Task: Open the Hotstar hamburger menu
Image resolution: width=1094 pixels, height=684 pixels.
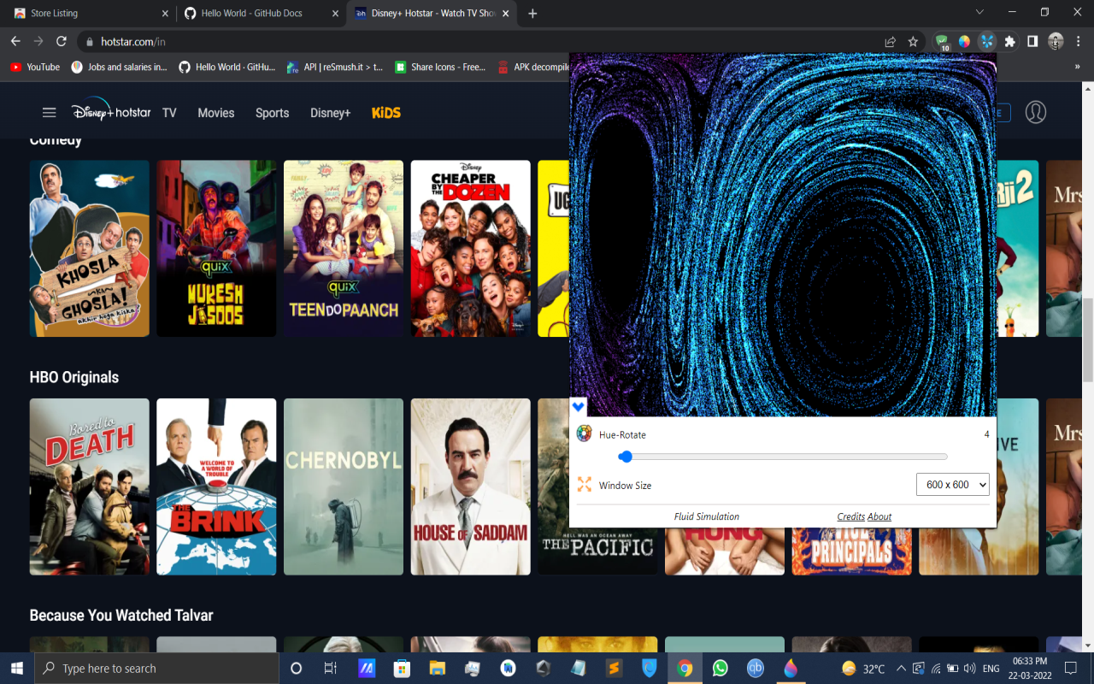Action: [49, 113]
